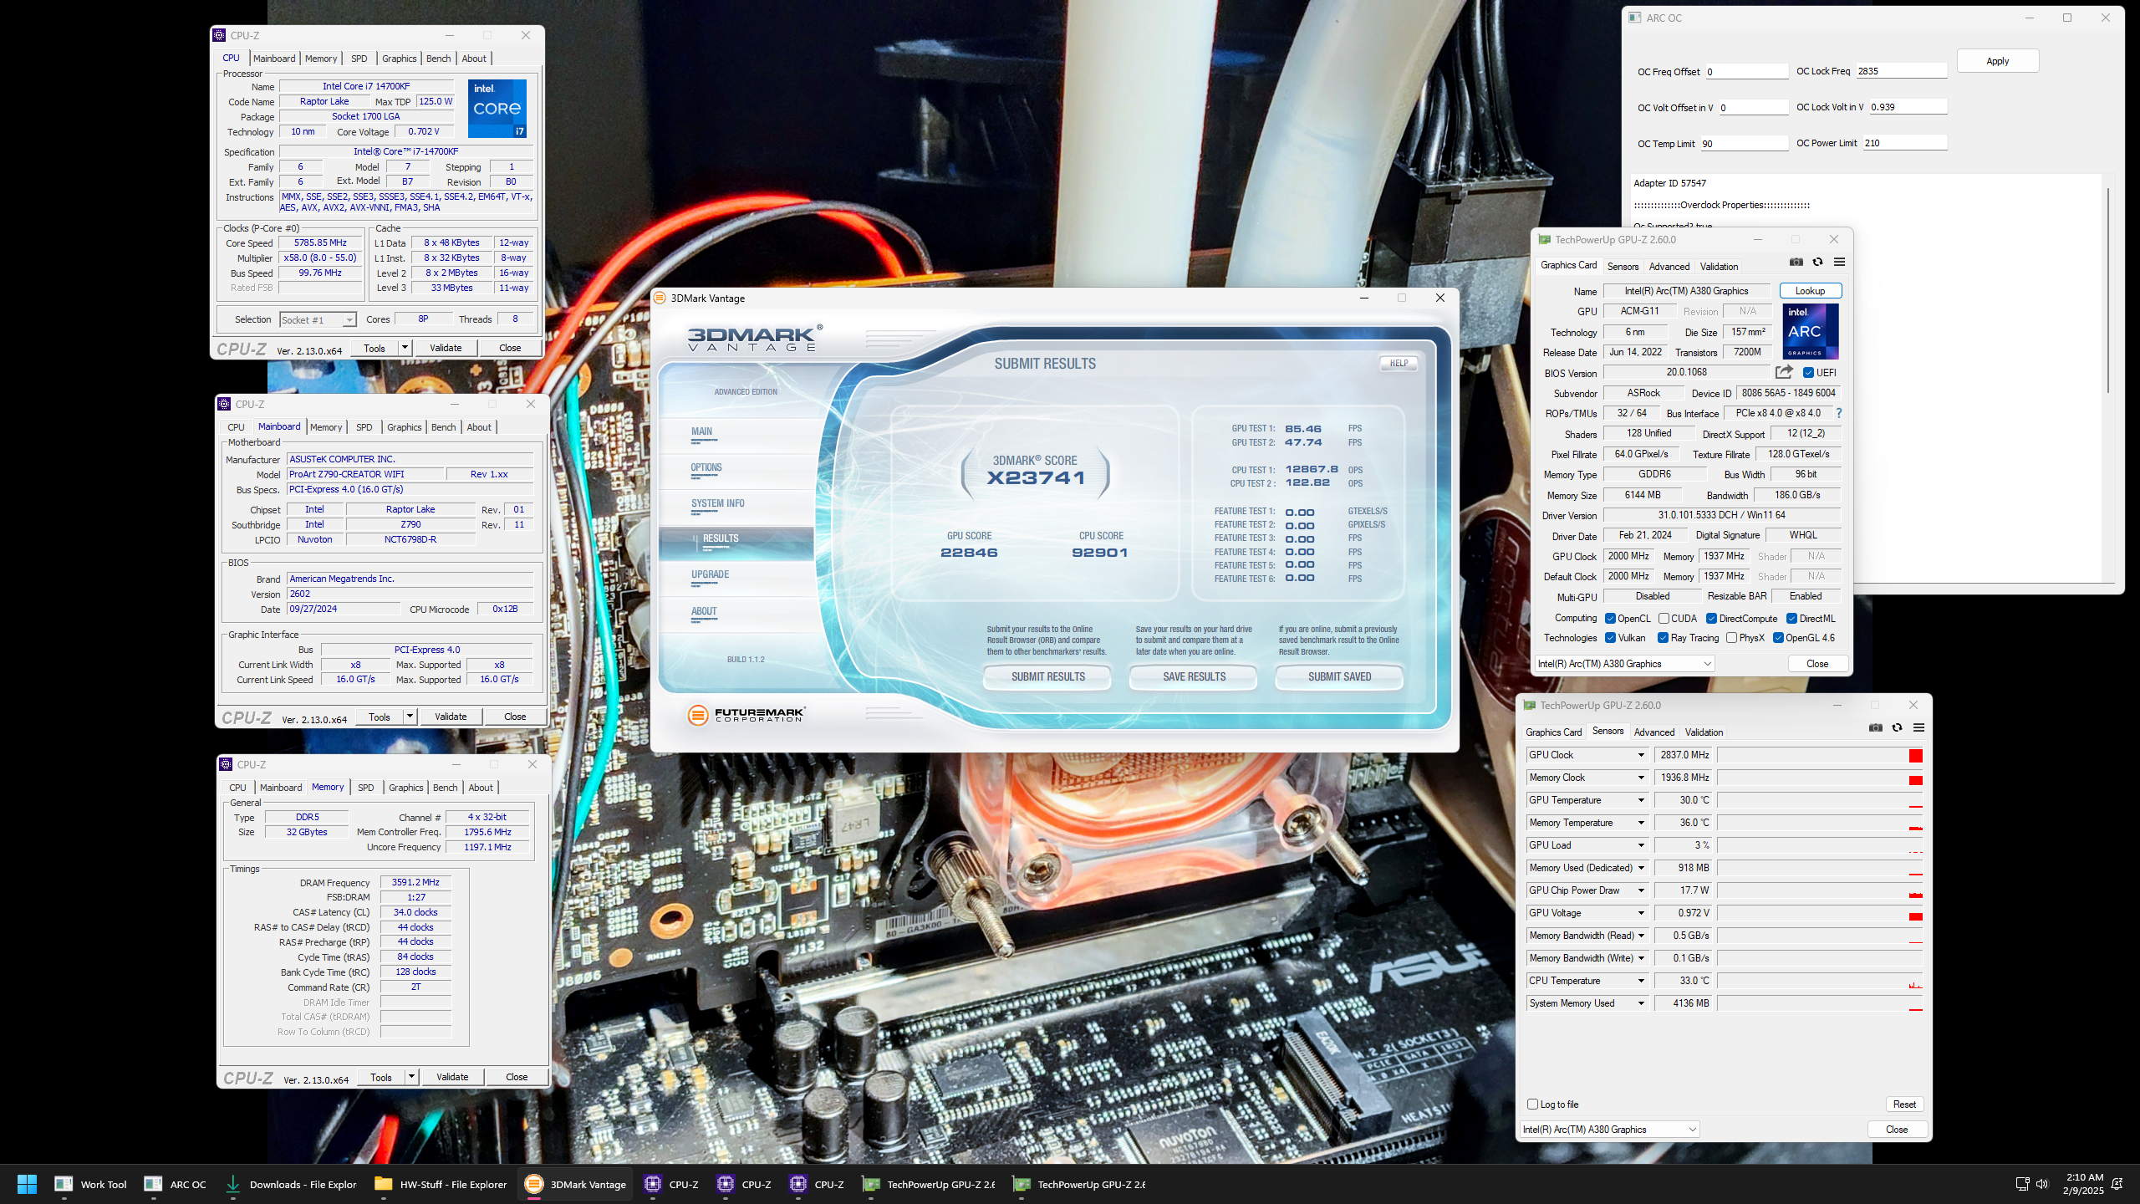Switch to ARC OC in the taskbar
The height and width of the screenshot is (1204, 2140).
[175, 1184]
